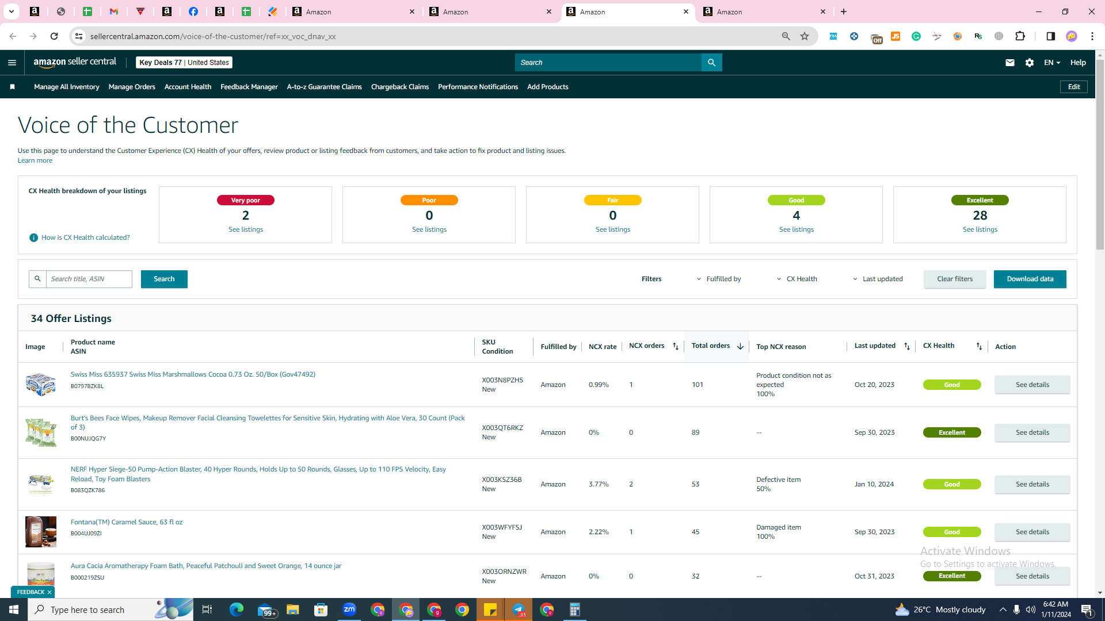Click Clear filters button

tap(955, 279)
